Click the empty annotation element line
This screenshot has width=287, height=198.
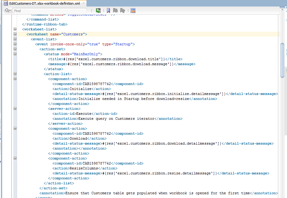[x=79, y=148]
